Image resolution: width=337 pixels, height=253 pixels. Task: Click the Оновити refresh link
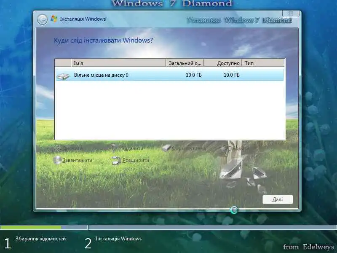pos(72,148)
